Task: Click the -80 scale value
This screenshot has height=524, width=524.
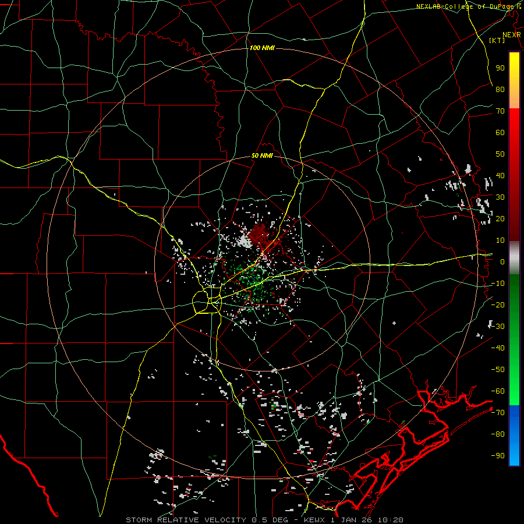Action: [x=498, y=434]
